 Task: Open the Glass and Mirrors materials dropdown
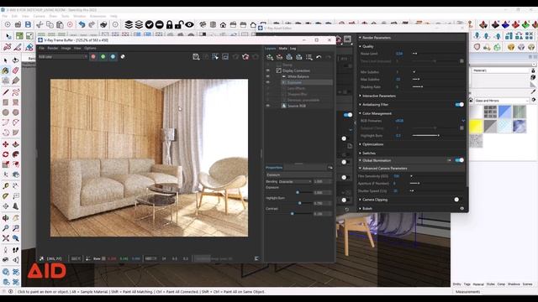(x=502, y=101)
